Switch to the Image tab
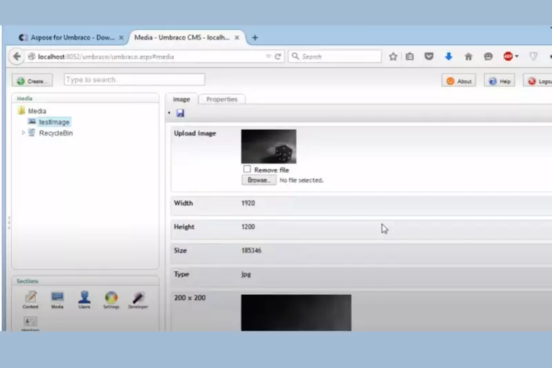 [x=181, y=99]
